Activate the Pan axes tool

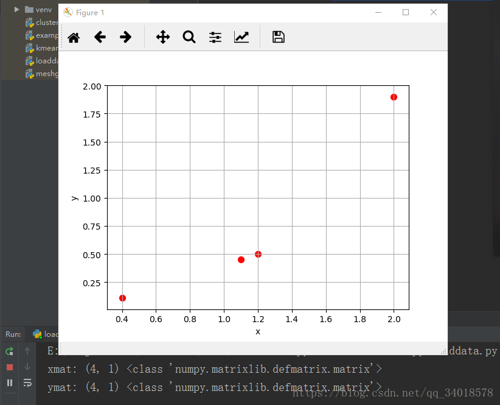(x=163, y=37)
